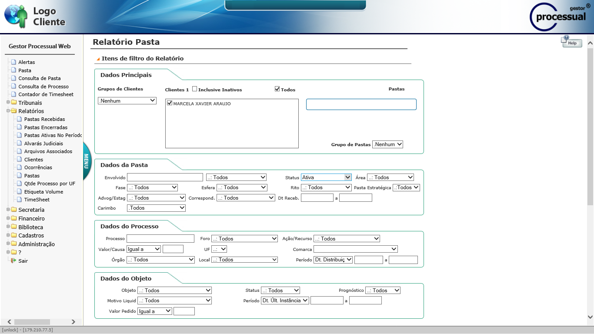Open the Grupo de Pastas dropdown
Viewport: 594px width, 334px height.
click(387, 144)
